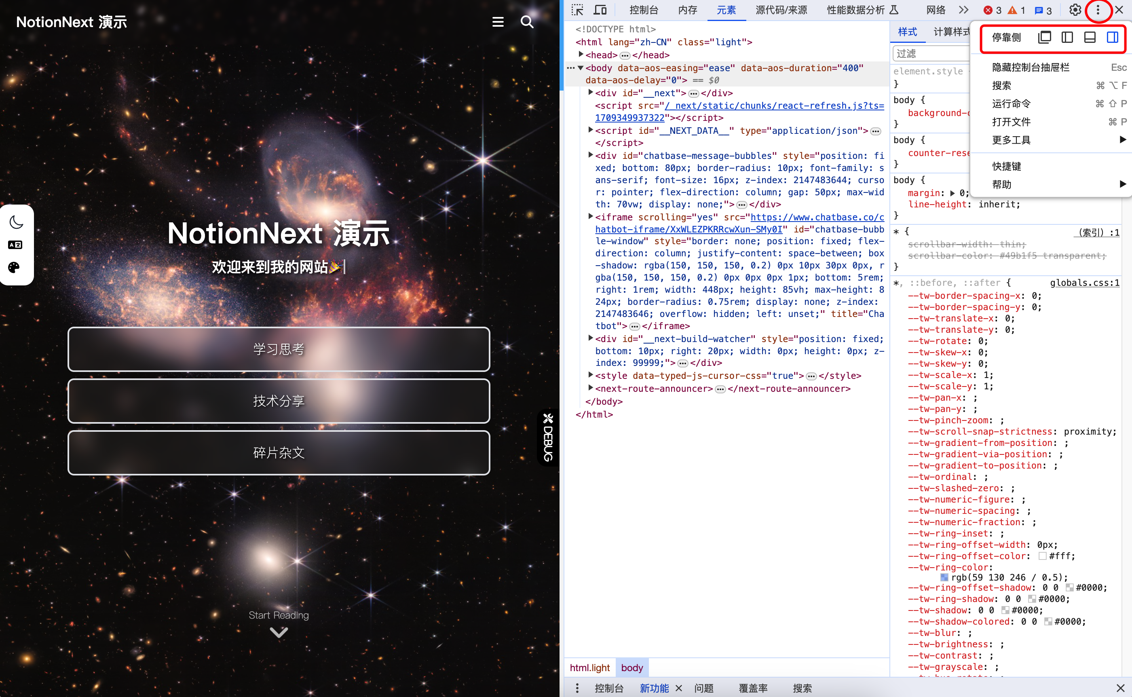Click the --tw-ring-offset-color #fff swatch
1132x697 pixels.
tap(1042, 556)
